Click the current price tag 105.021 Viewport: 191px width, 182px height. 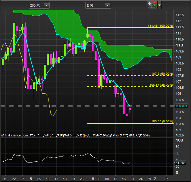(181, 106)
